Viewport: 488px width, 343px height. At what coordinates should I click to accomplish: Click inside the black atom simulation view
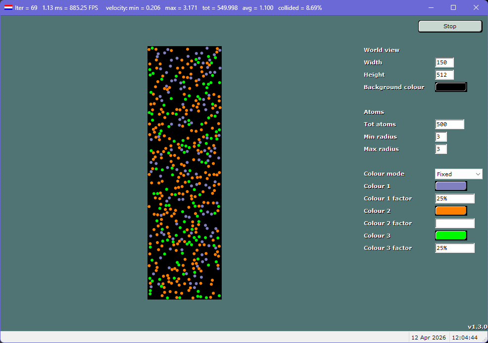click(x=185, y=173)
